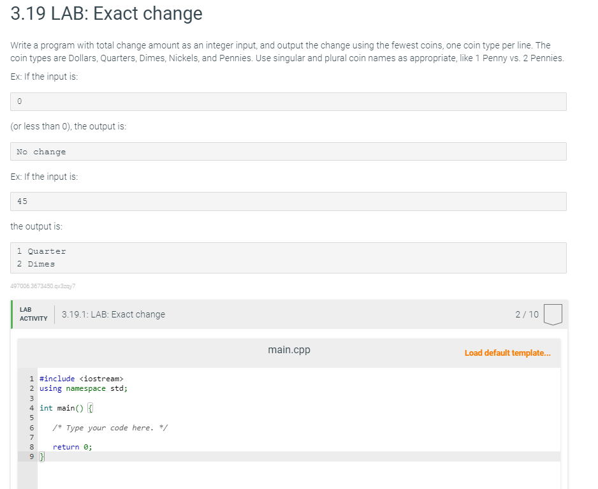Viewport: 598px width, 489px height.
Task: Click the 497006.3673450.qx3zqy7 identifier text
Action: tap(43, 286)
